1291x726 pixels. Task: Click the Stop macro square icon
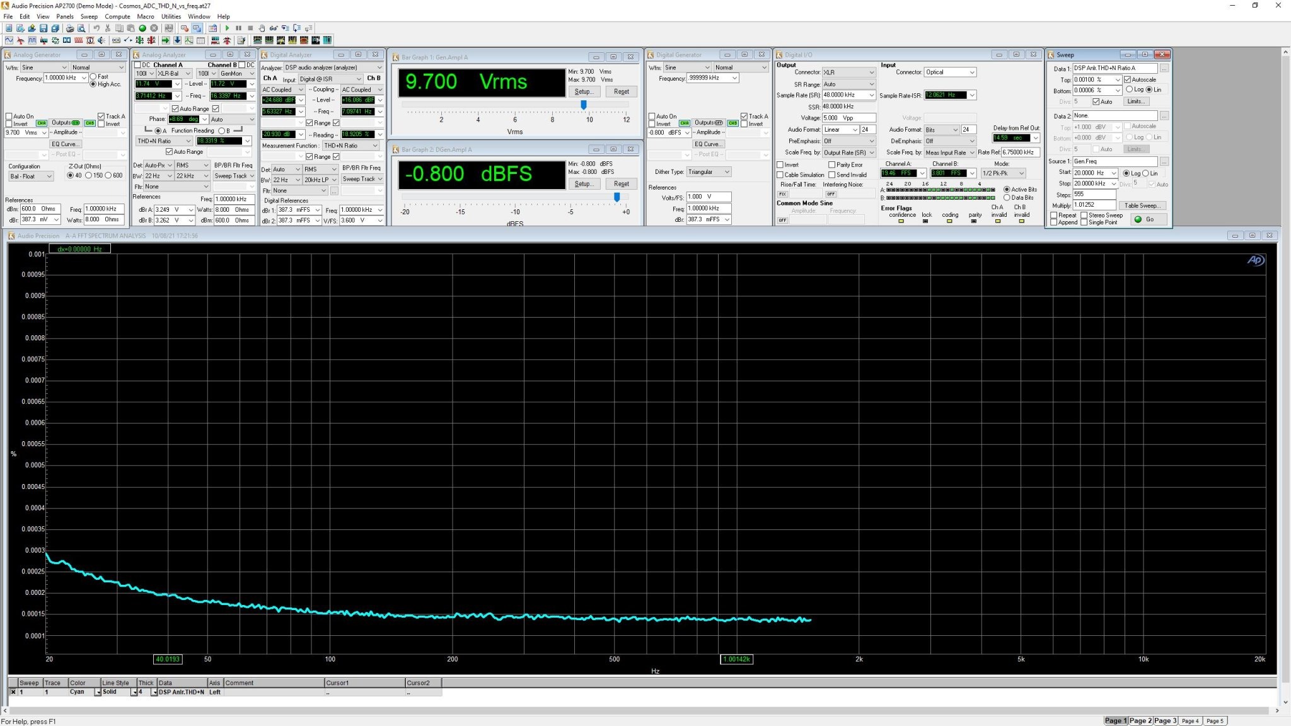pyautogui.click(x=250, y=28)
